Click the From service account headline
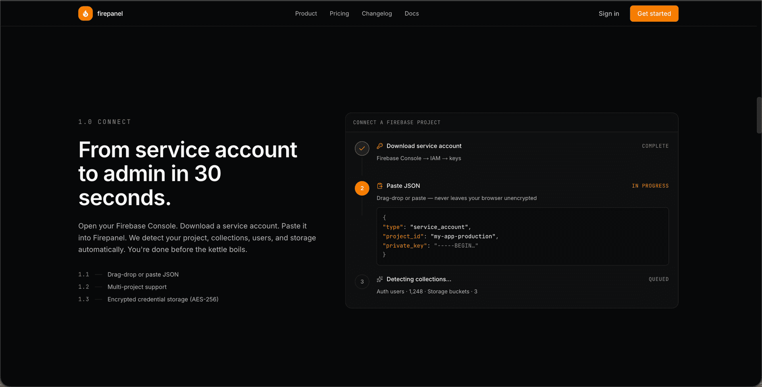Screen dimensions: 762x387 (x=188, y=173)
